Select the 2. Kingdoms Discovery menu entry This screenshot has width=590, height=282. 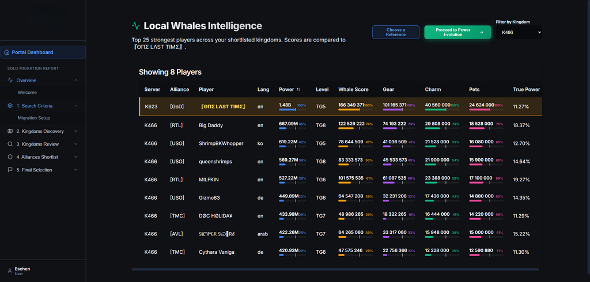(x=43, y=131)
